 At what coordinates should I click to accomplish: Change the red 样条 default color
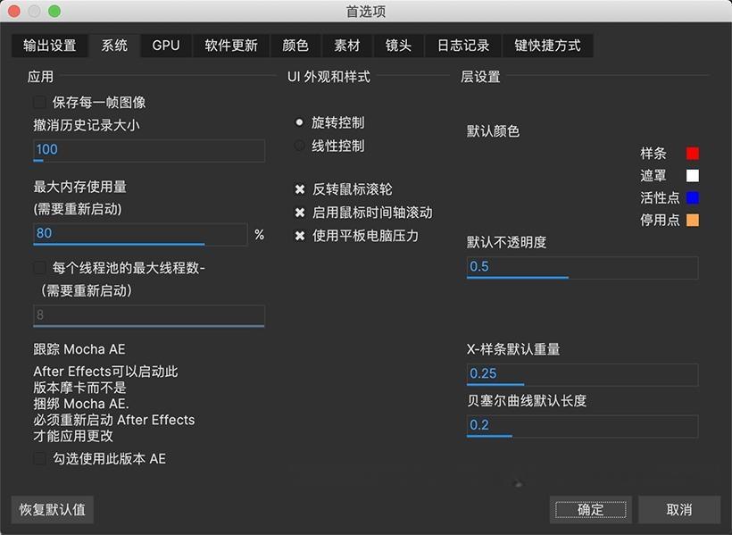694,153
